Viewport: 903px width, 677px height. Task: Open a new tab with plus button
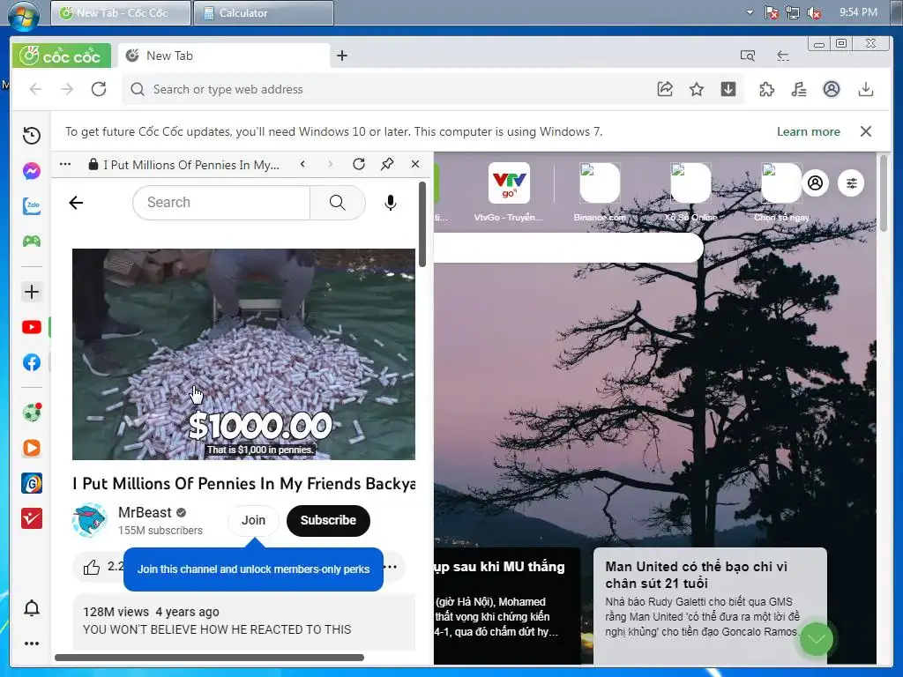click(342, 56)
